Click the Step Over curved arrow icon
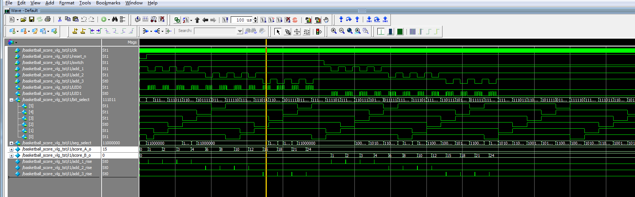The height and width of the screenshot is (197, 635). pos(349,20)
